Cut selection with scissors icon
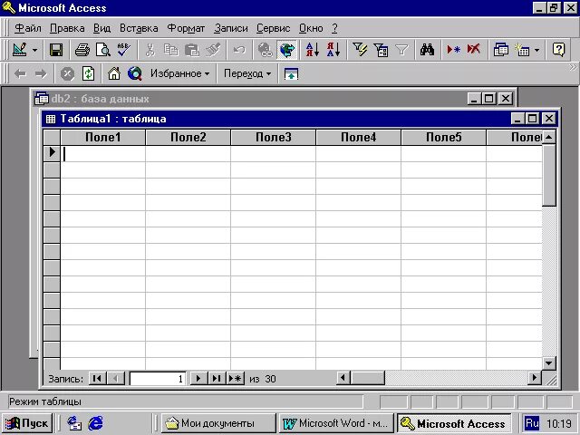This screenshot has width=580, height=435. click(150, 50)
